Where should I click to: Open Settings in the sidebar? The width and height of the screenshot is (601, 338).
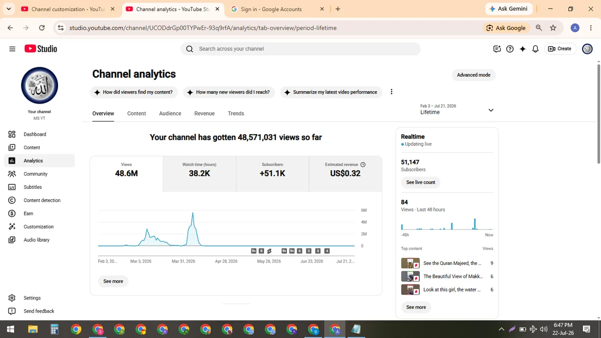click(40, 298)
